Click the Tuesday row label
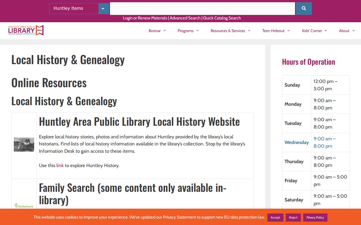Viewport: 361px width, 225px height. click(x=293, y=123)
